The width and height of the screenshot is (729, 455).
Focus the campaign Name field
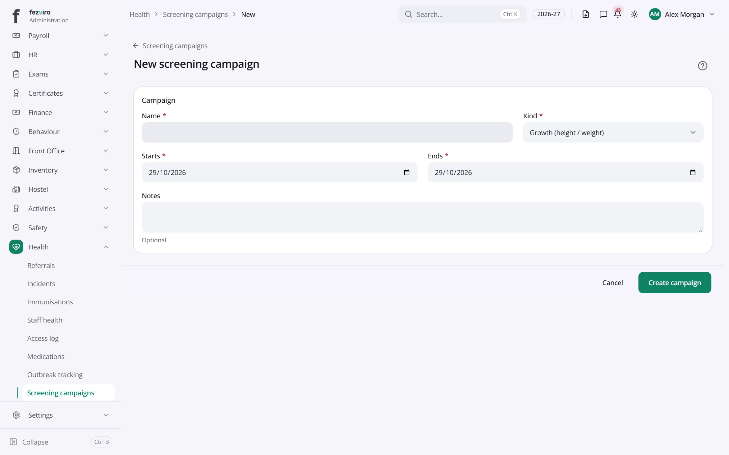click(x=327, y=132)
